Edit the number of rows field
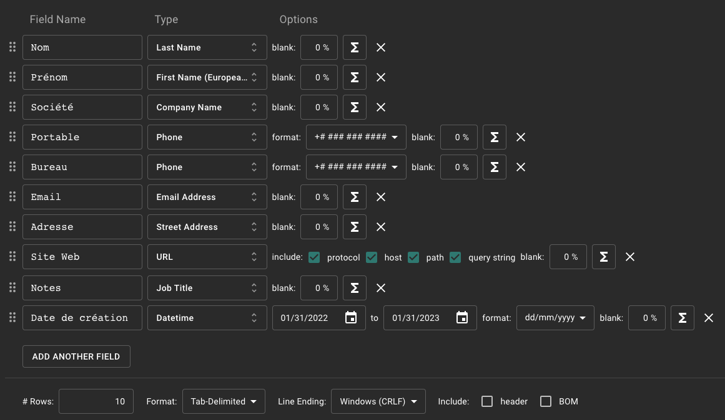The height and width of the screenshot is (420, 725). 96,401
